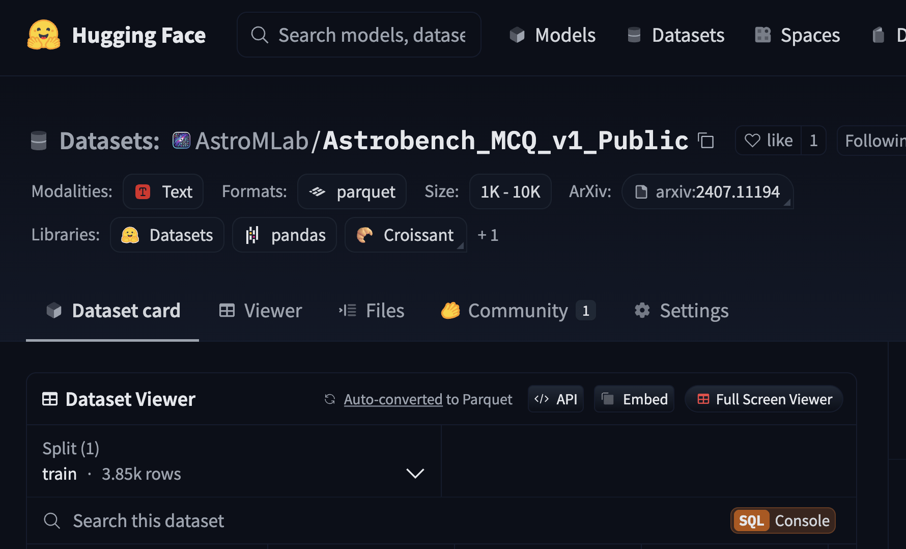
Task: Open the AstroMLab organization link
Action: click(252, 141)
